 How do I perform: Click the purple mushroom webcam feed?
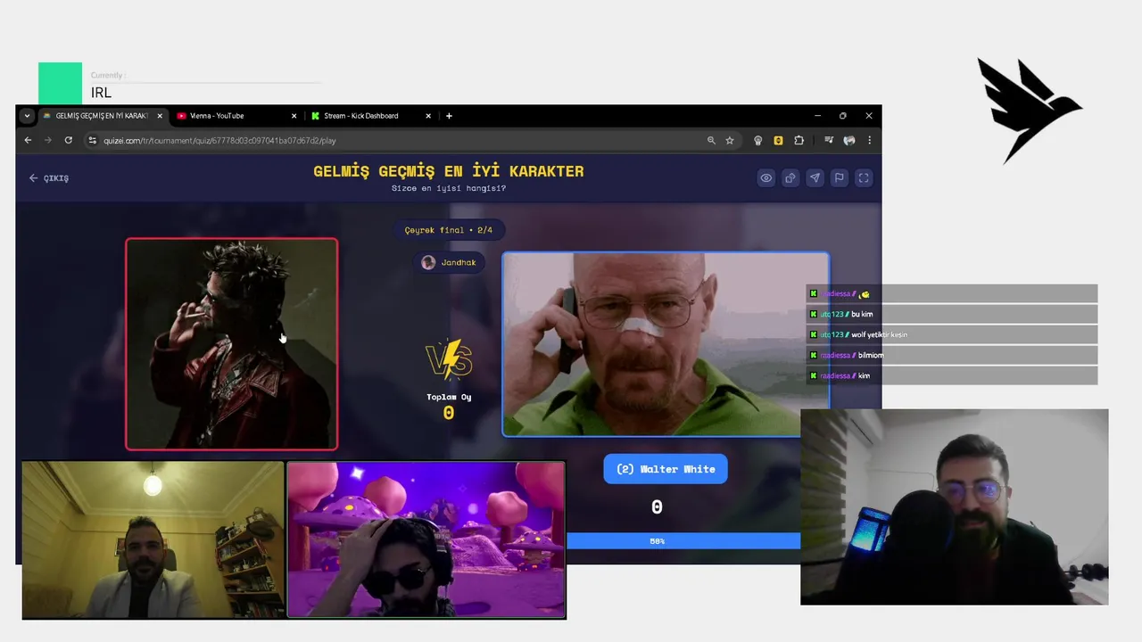(426, 539)
